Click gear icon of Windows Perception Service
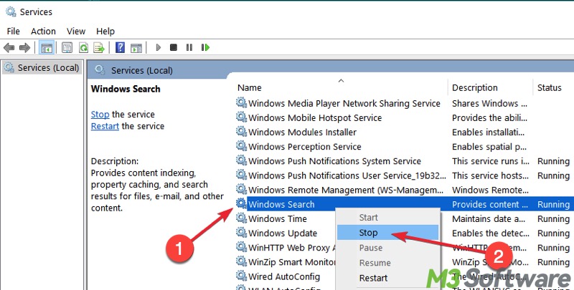The width and height of the screenshot is (574, 290). click(x=241, y=146)
